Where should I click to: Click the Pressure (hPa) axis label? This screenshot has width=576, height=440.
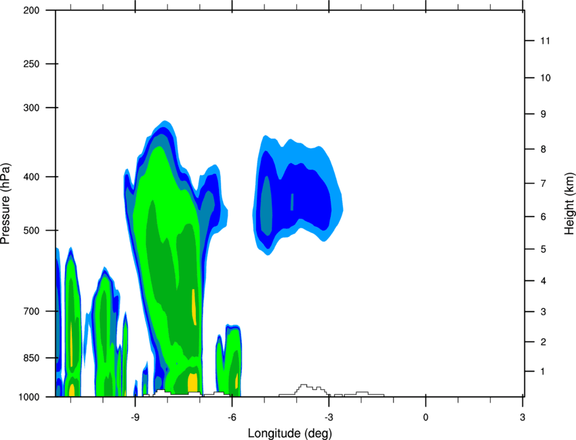click(x=5, y=204)
